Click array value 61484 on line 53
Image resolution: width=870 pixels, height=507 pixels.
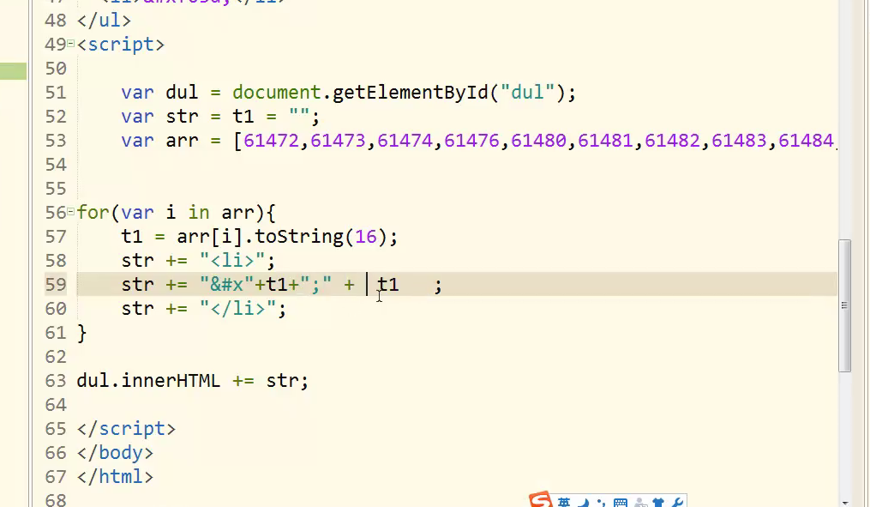pyautogui.click(x=806, y=141)
